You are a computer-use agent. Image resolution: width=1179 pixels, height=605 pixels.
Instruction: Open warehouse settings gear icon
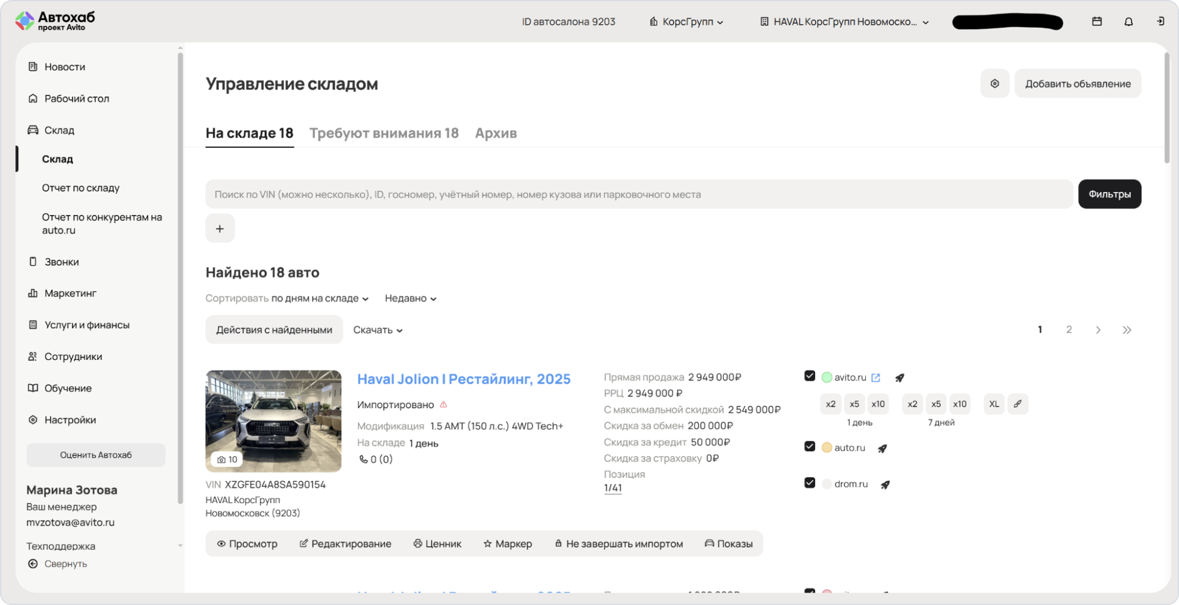pyautogui.click(x=994, y=84)
